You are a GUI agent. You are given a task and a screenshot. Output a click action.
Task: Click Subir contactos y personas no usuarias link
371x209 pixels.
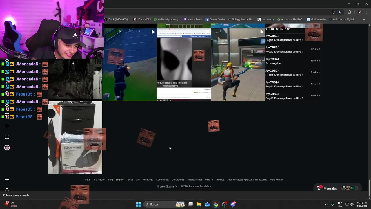(247, 179)
